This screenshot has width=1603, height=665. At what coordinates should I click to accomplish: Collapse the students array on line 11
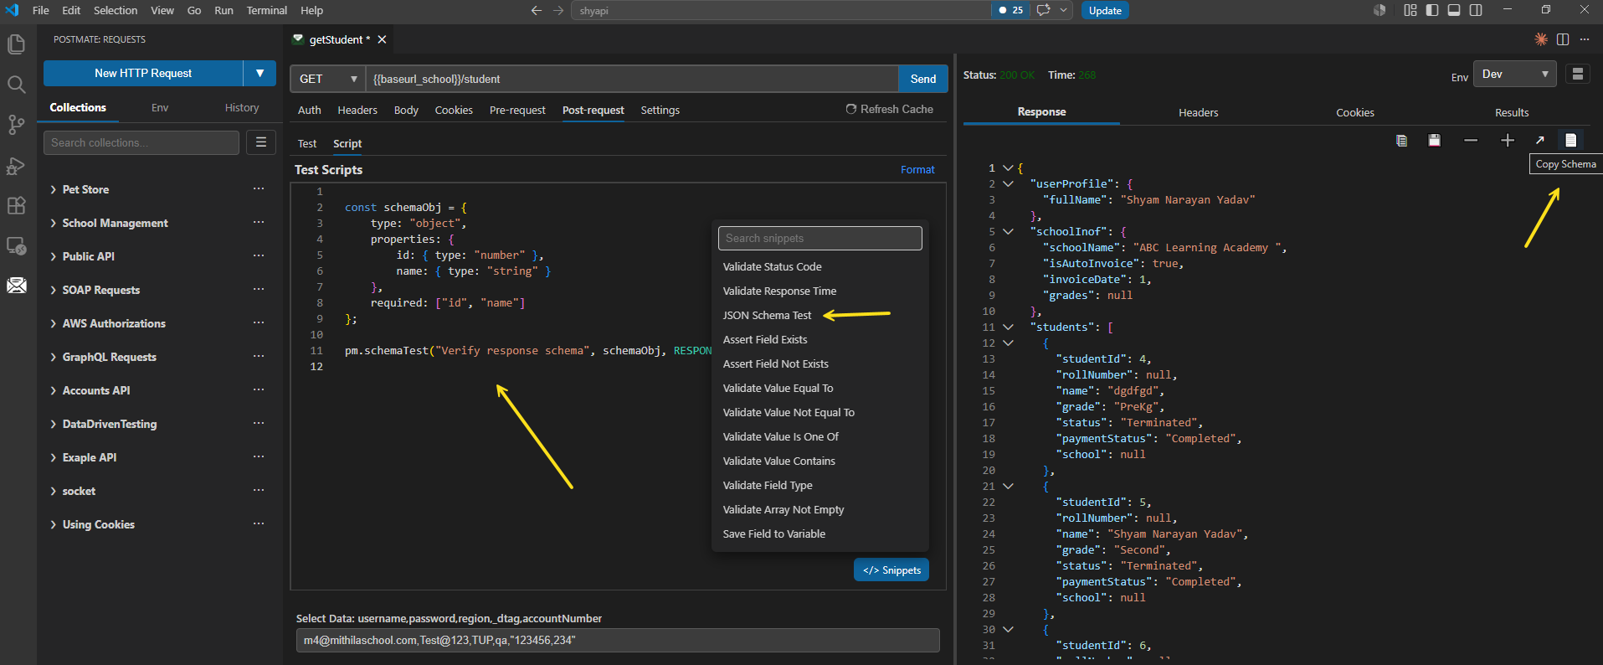click(x=1008, y=327)
